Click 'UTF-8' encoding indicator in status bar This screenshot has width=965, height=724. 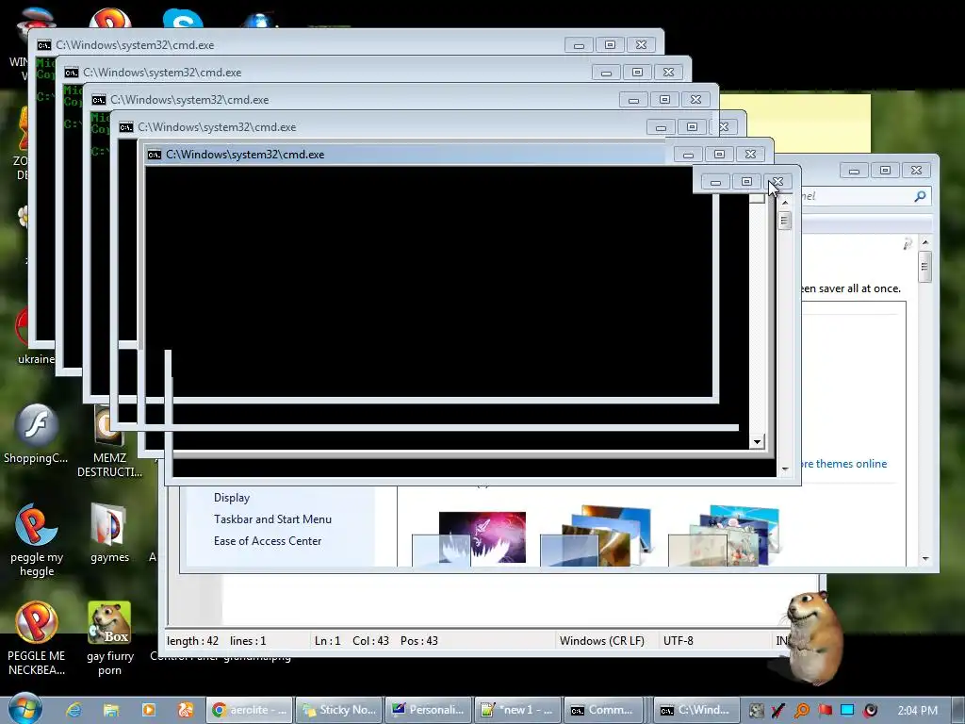[679, 641]
